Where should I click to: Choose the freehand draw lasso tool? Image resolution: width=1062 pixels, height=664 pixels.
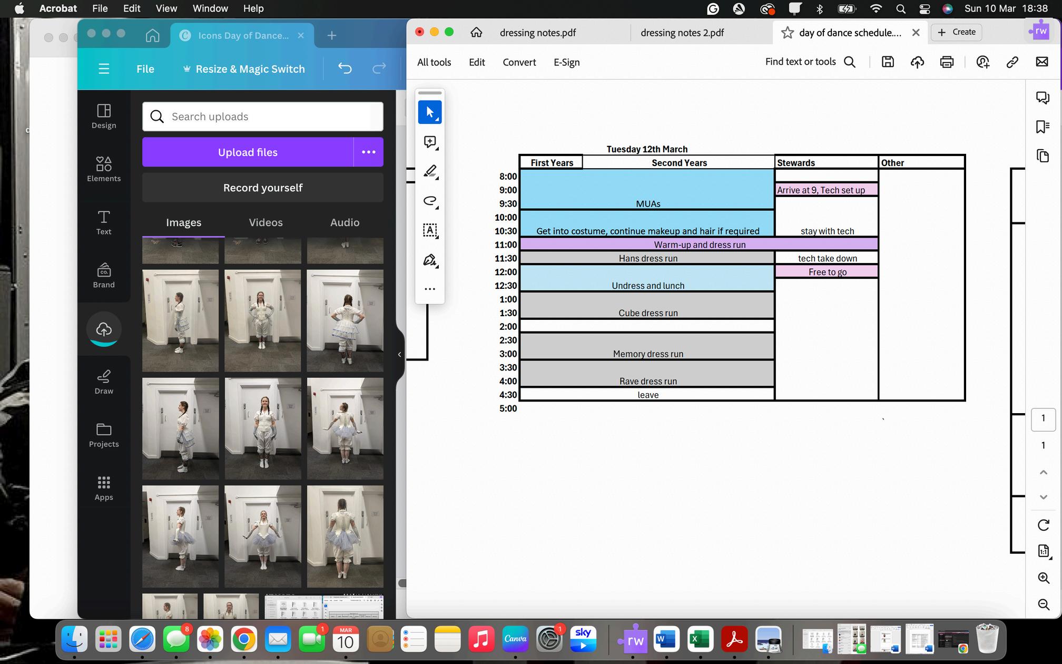[429, 201]
